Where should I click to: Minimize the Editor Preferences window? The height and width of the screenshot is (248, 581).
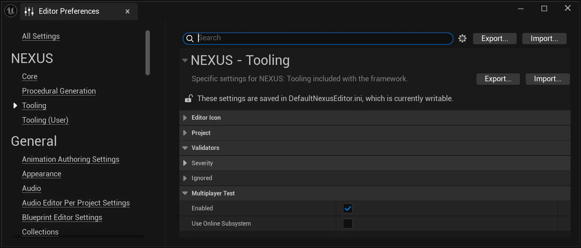521,9
